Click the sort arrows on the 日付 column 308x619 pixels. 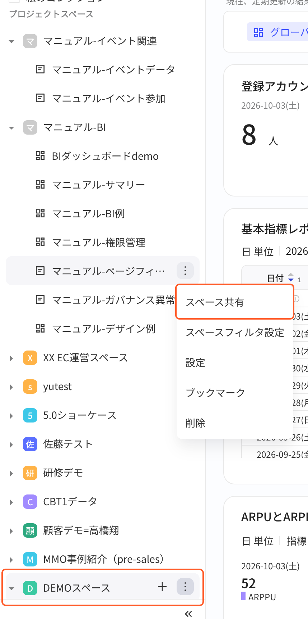291,277
